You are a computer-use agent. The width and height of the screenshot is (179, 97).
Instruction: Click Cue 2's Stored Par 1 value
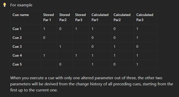(44, 38)
